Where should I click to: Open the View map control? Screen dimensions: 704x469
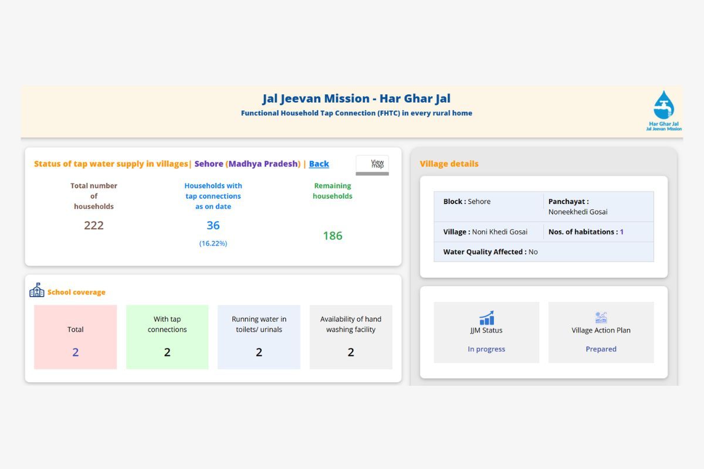point(372,164)
